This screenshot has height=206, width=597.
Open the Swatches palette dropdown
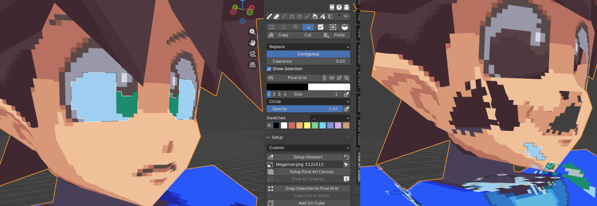[x=330, y=118]
